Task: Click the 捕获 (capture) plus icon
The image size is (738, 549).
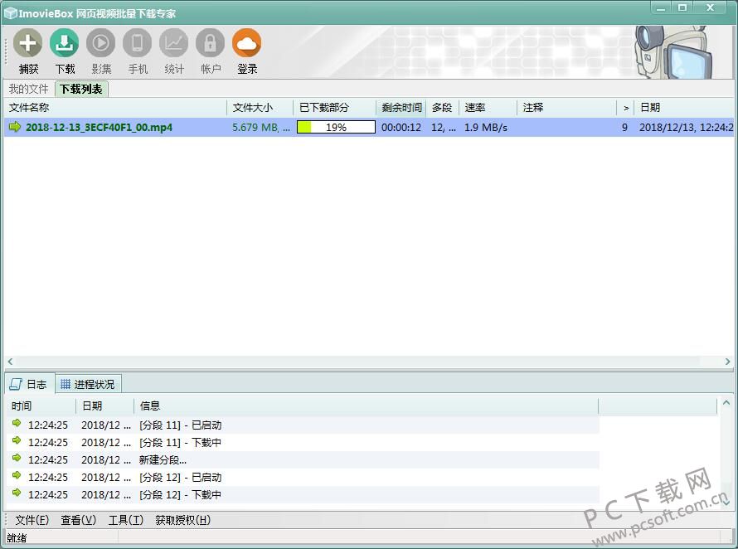Action: point(27,43)
